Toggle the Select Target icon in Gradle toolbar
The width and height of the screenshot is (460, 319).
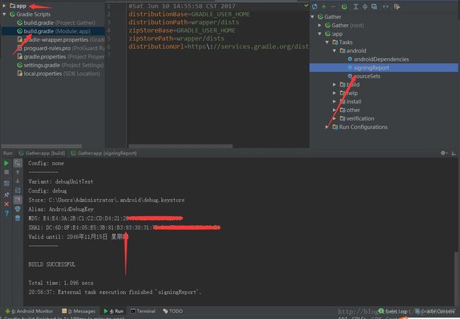[x=374, y=6]
